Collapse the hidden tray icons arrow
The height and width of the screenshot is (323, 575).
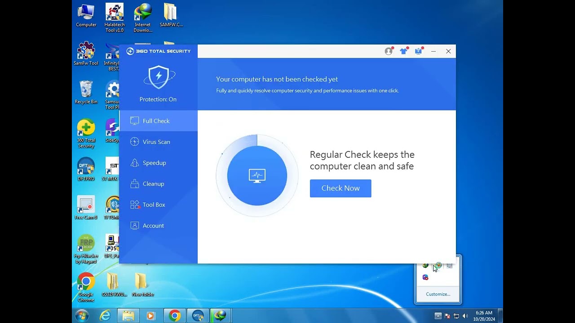(438, 316)
